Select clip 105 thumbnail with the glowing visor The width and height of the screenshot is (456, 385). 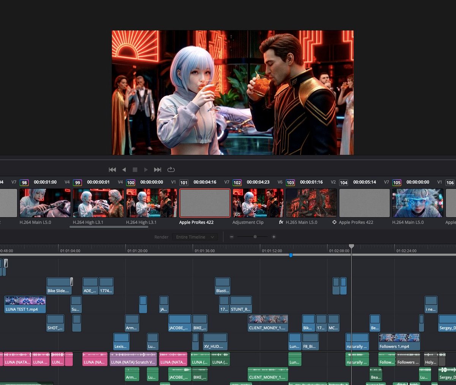pos(418,203)
